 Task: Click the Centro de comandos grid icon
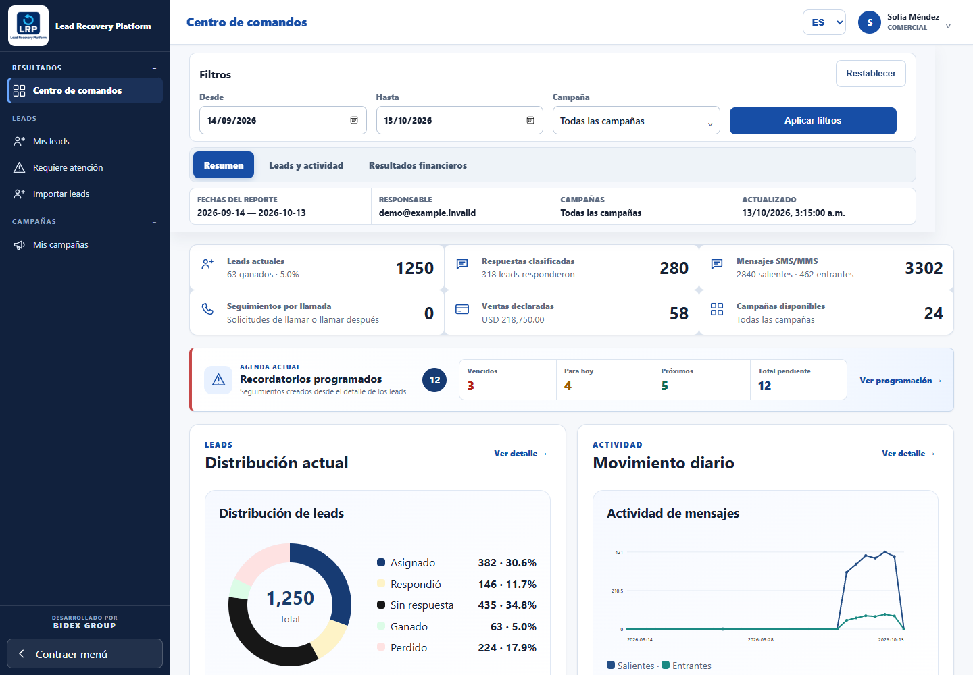coord(19,90)
